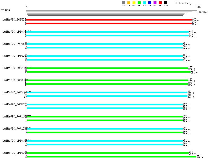Pick the black 100% identity swatch
This screenshot has height=158, width=210.
point(165,3)
